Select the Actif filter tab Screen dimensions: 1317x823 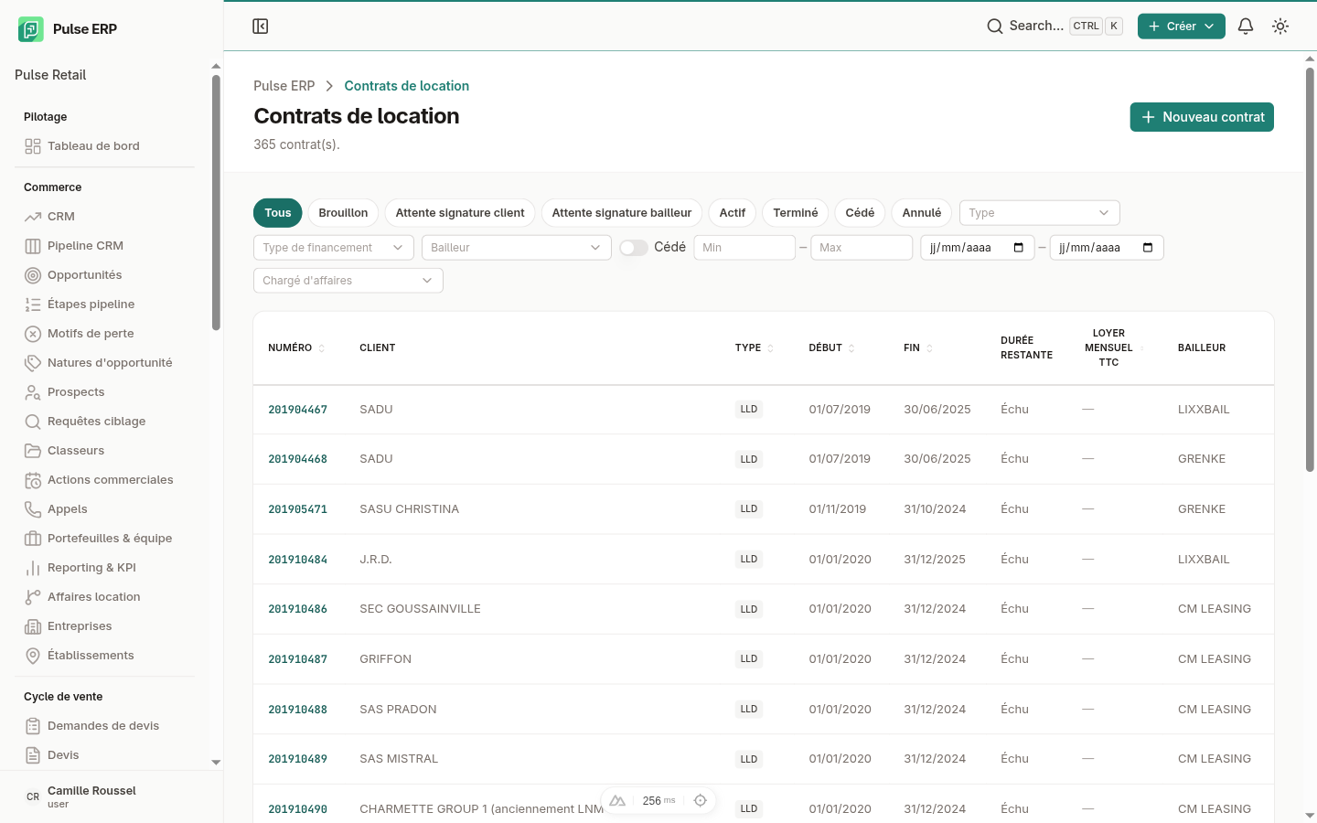[x=733, y=213]
